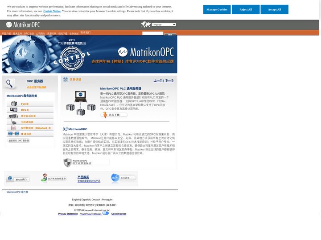Select 实时数据库 (Historian) 类 row

(x=30, y=128)
